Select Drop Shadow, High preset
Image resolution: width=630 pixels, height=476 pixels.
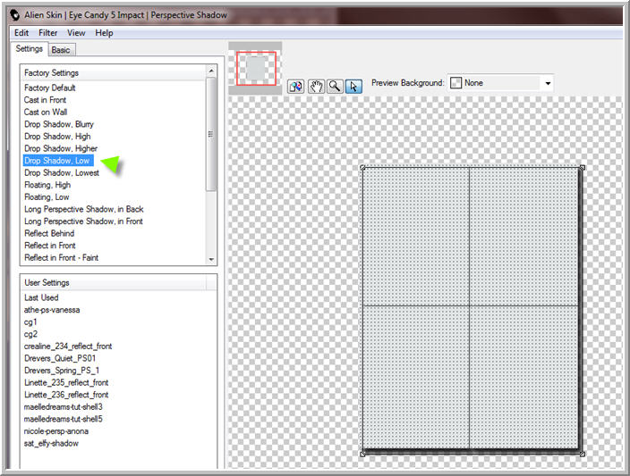pos(57,137)
